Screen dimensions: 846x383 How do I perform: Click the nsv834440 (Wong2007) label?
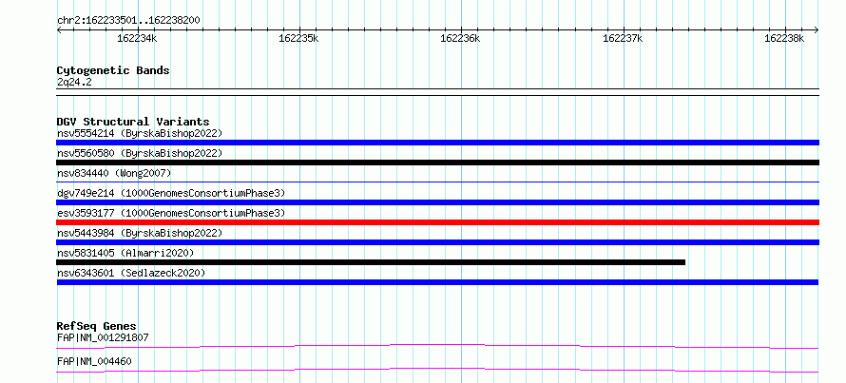(x=114, y=173)
